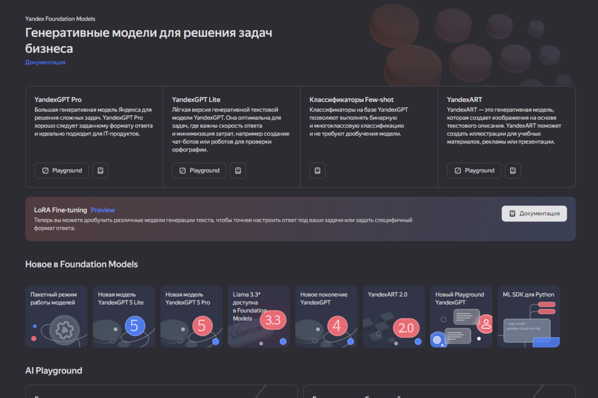Viewport: 598px width, 398px height.
Task: Select the YandexART card heading
Action: pos(464,99)
